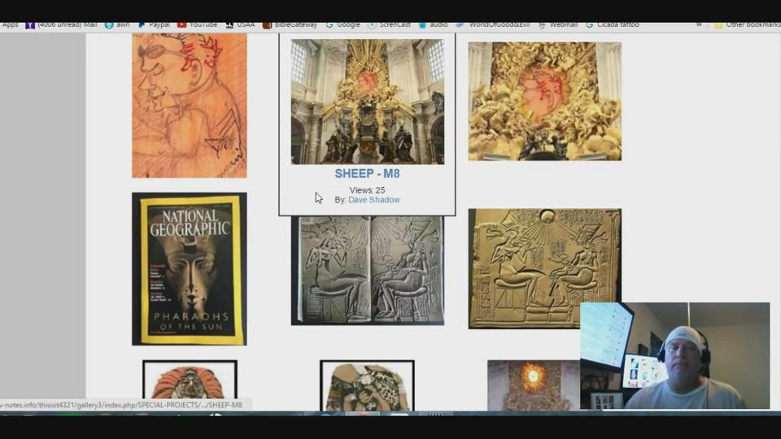
Task: Click the SHEEP - M8 title link
Action: [367, 174]
